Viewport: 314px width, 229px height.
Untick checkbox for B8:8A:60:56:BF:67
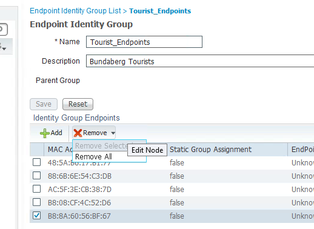pyautogui.click(x=36, y=216)
